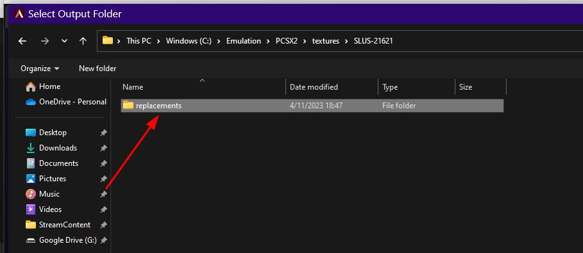Select the replacements folder
The image size is (583, 253).
[x=312, y=106]
